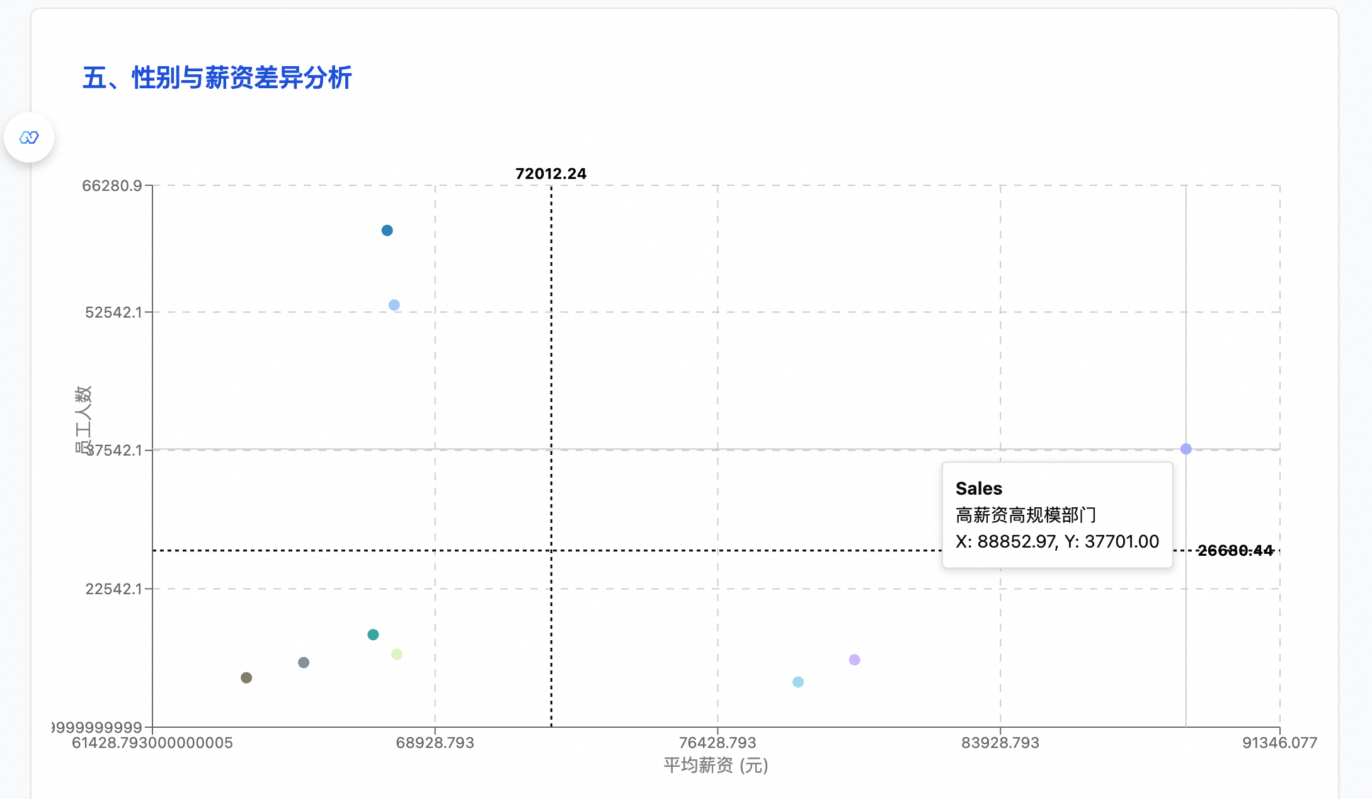Click the gray-blue scatter point

pyautogui.click(x=304, y=662)
